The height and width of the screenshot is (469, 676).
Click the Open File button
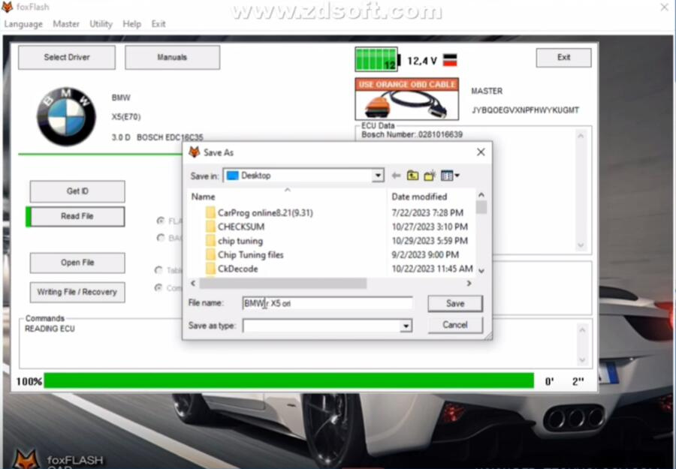[77, 263]
